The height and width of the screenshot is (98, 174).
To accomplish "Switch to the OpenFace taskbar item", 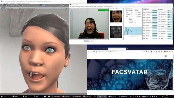I will [x=123, y=96].
